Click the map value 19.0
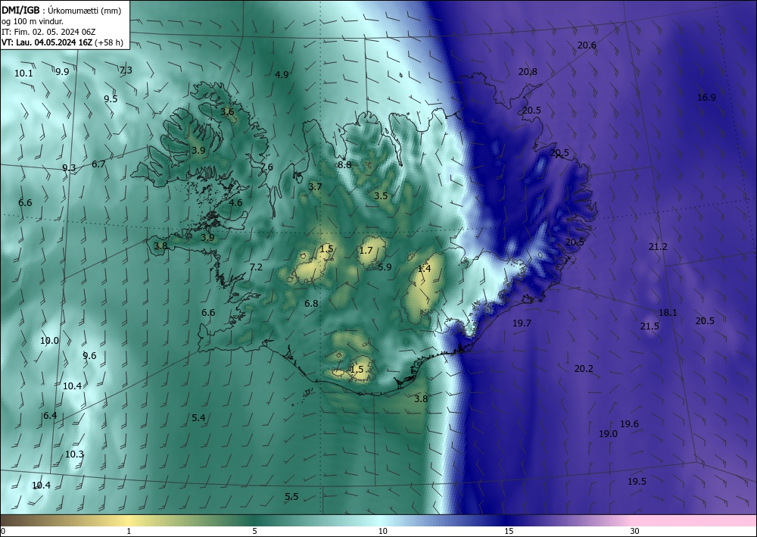The width and height of the screenshot is (757, 537). click(608, 434)
